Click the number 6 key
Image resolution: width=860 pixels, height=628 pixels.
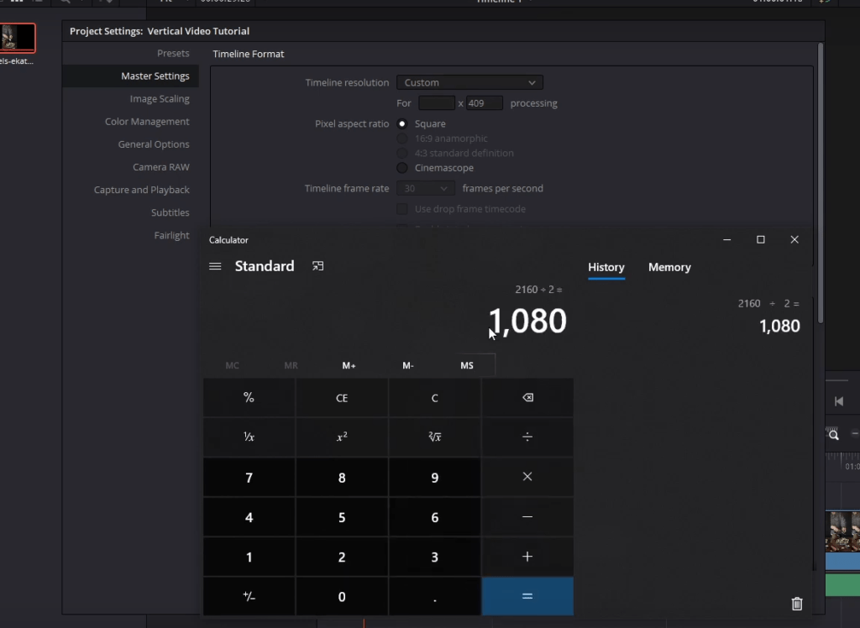click(x=434, y=517)
